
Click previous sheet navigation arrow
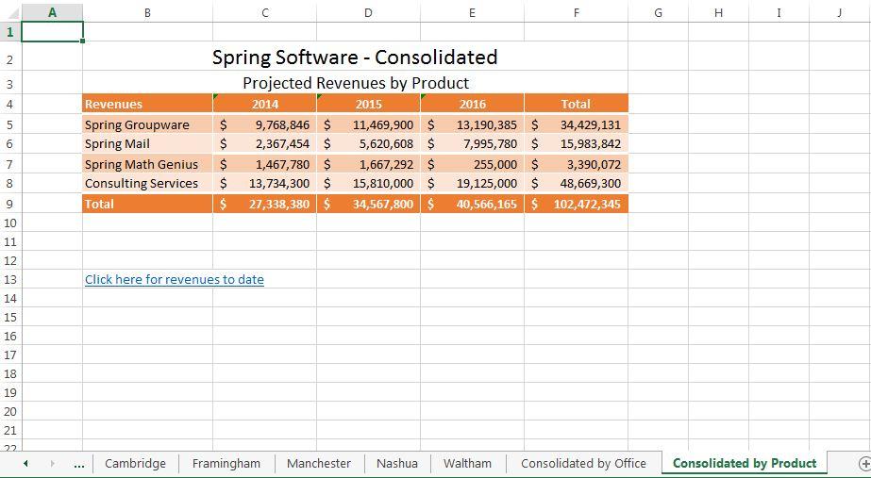25,463
